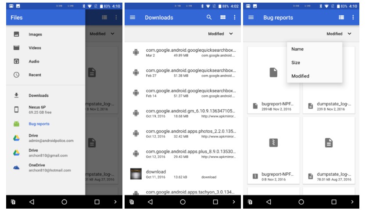Open the download image file

coord(183,174)
